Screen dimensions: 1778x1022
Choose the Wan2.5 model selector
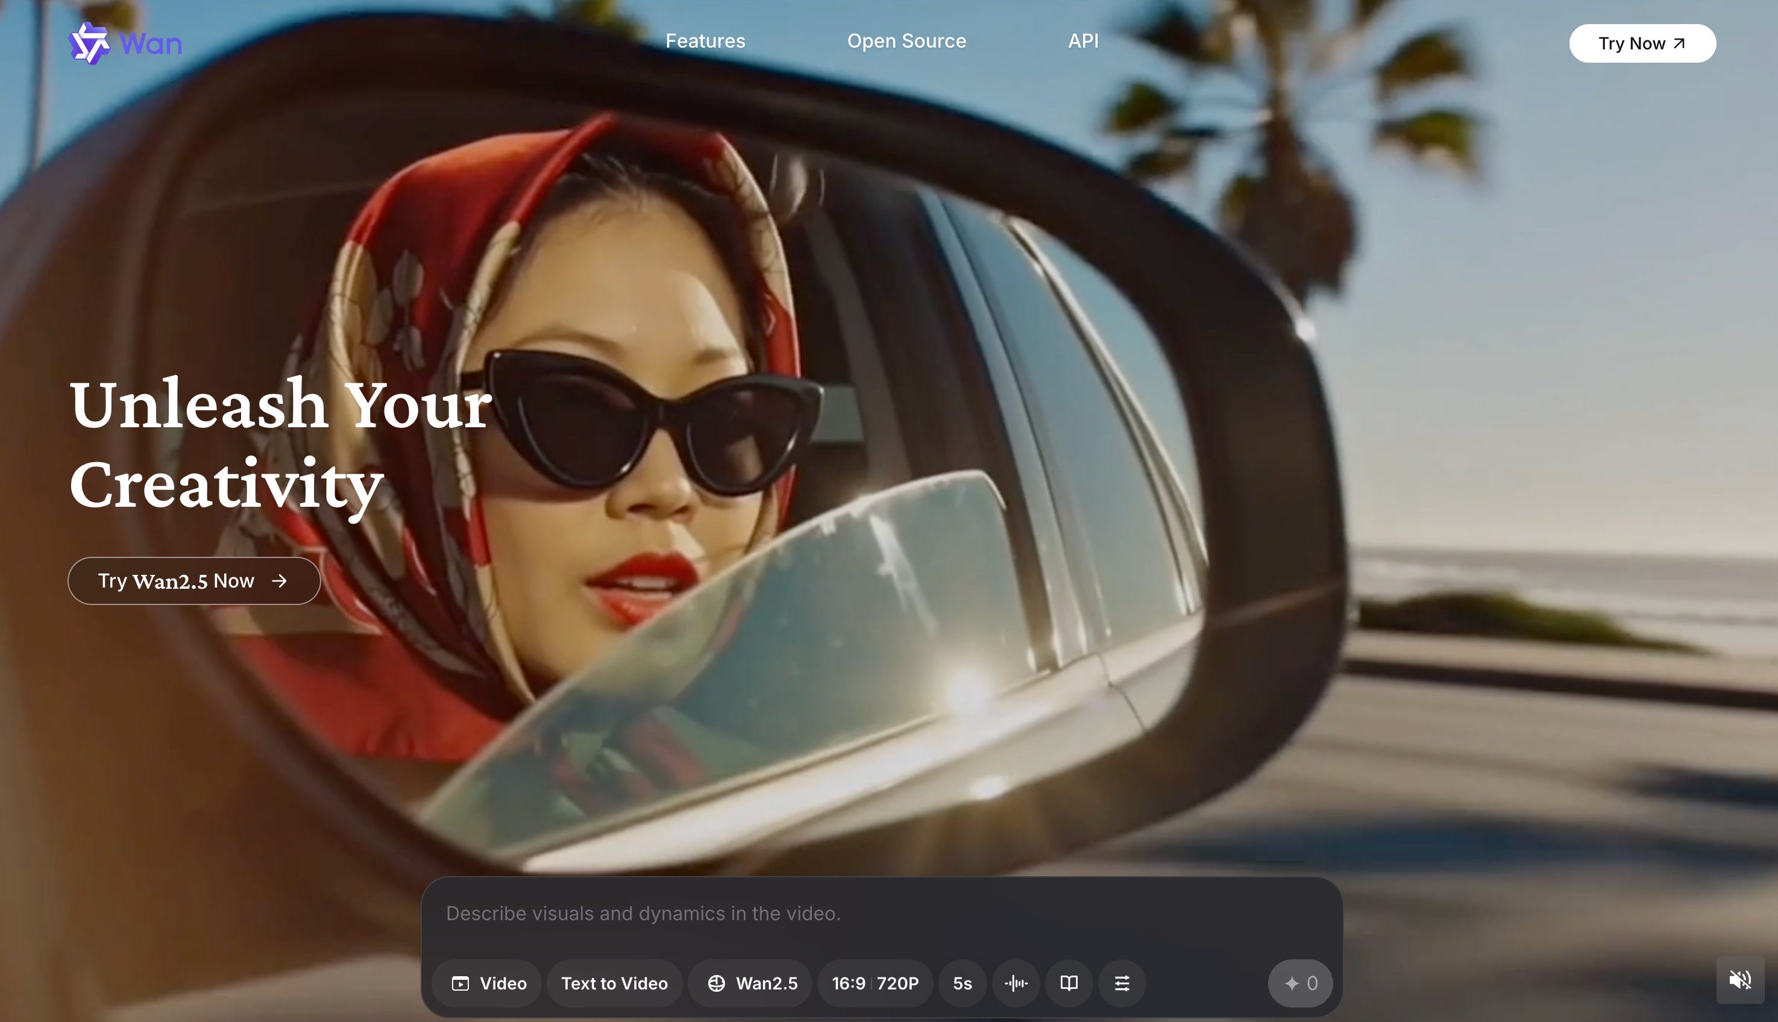pyautogui.click(x=751, y=983)
